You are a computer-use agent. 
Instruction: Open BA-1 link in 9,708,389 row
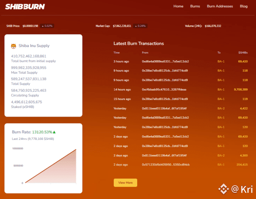(x=221, y=89)
